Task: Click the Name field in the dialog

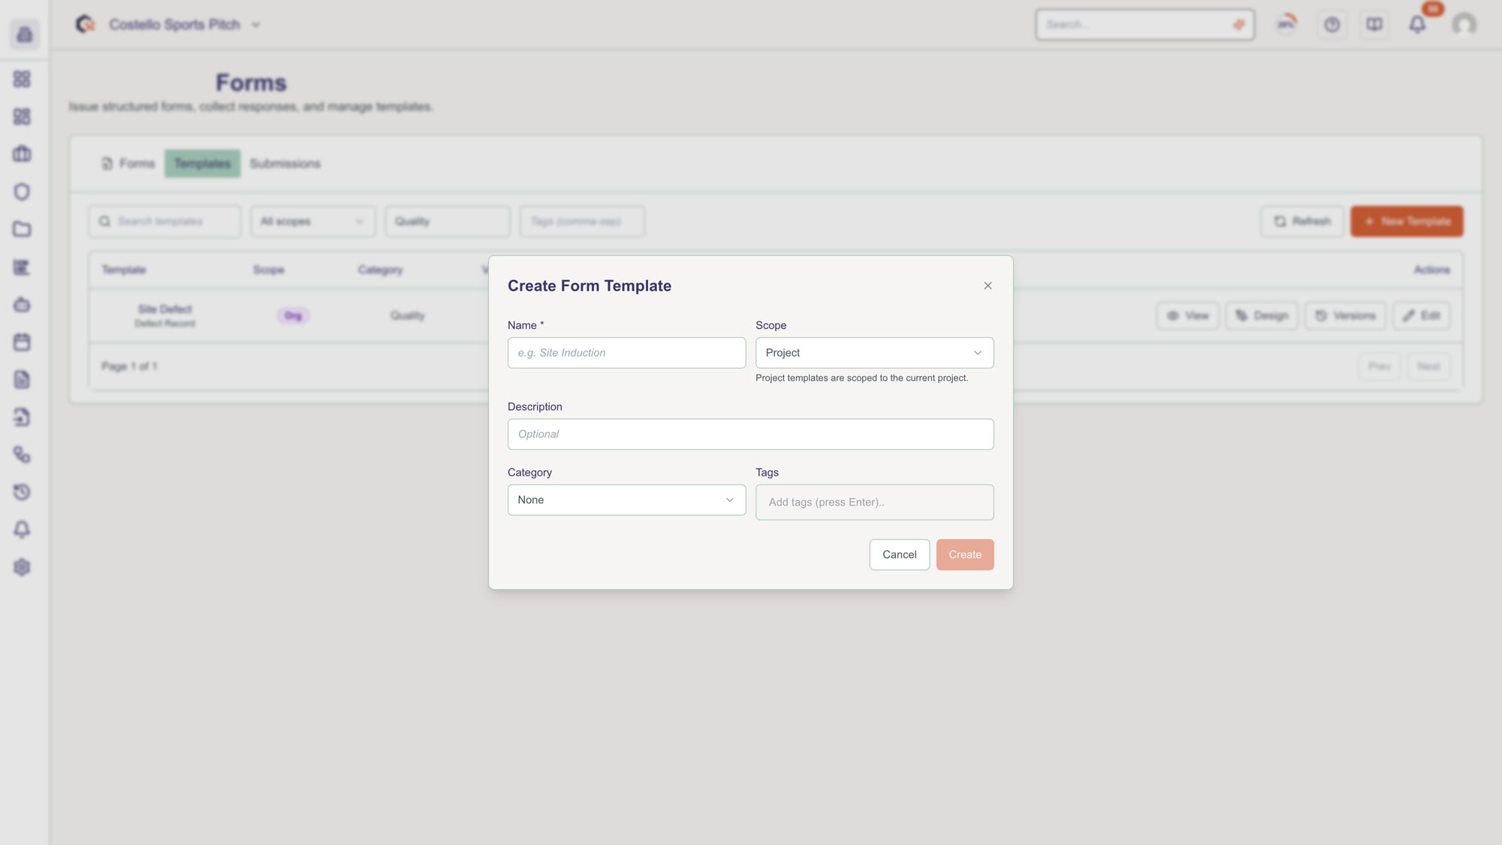Action: click(626, 352)
